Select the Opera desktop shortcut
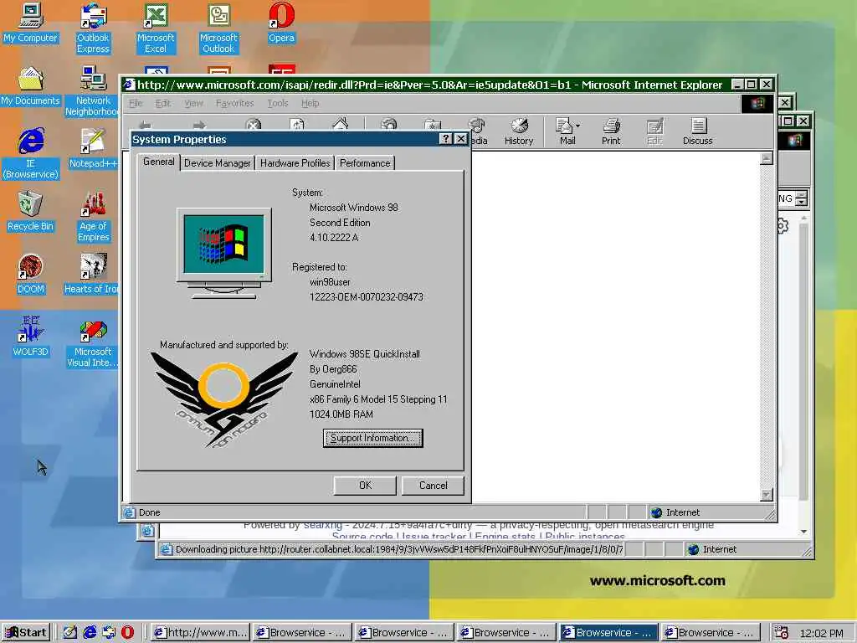 [x=281, y=23]
